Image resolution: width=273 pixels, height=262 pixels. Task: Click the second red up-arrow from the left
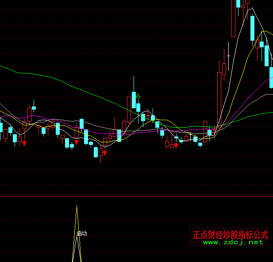(x=76, y=142)
